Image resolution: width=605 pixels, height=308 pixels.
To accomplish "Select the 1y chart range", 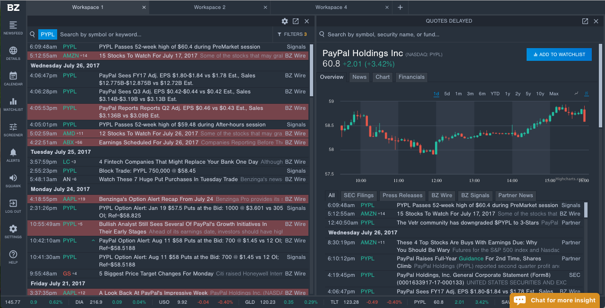I will (x=508, y=94).
